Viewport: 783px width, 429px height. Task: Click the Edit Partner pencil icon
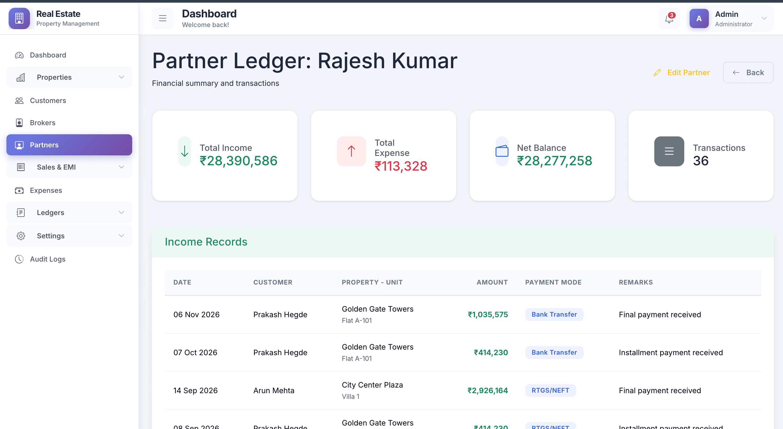tap(657, 72)
